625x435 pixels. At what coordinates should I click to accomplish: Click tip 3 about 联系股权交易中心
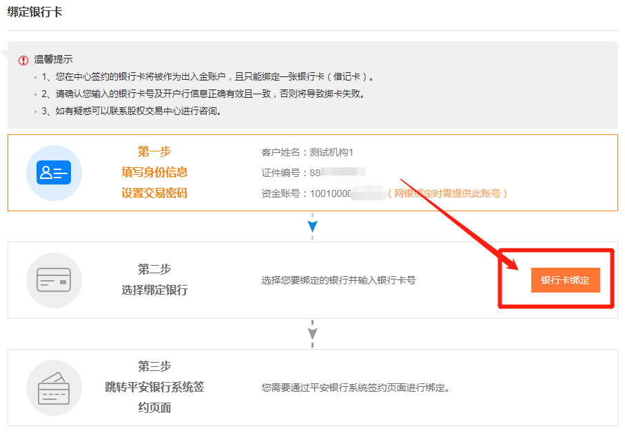click(x=132, y=111)
